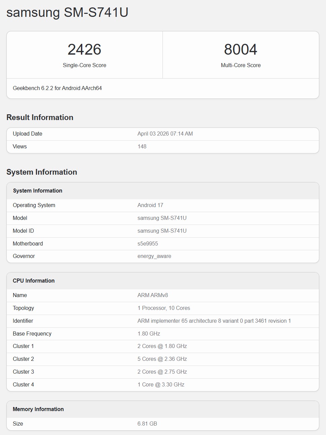The image size is (326, 435).
Task: Click the Views count 148
Action: (142, 146)
